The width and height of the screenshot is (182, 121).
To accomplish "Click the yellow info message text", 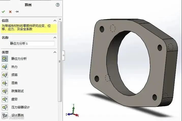I will (26, 27).
